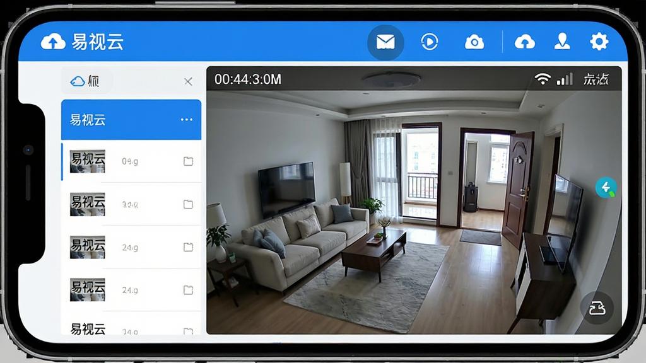Open the settings gear icon
The width and height of the screenshot is (646, 363).
pyautogui.click(x=599, y=42)
